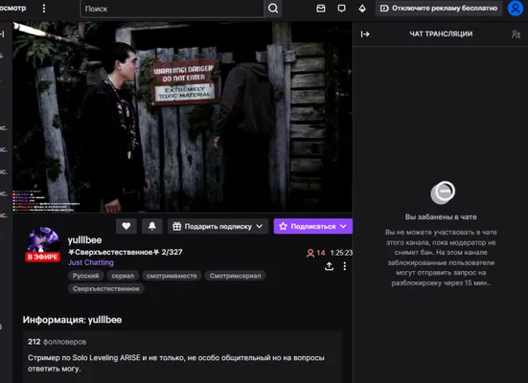528x383 pixels.
Task: Open the Bits diamond icon
Action: tap(362, 9)
